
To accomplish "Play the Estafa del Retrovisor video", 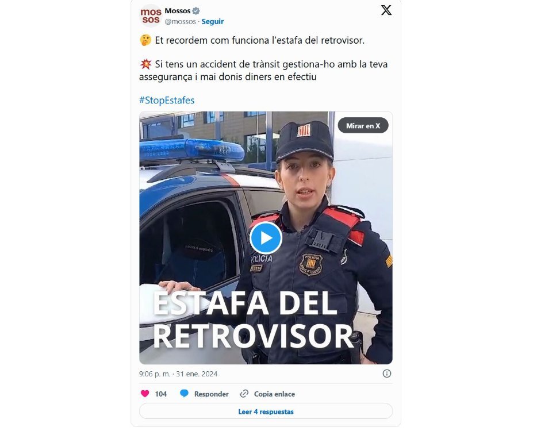I will pyautogui.click(x=266, y=238).
